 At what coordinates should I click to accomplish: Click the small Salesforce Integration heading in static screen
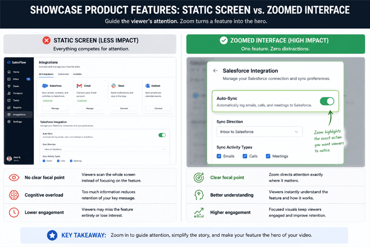pyautogui.click(x=53, y=122)
